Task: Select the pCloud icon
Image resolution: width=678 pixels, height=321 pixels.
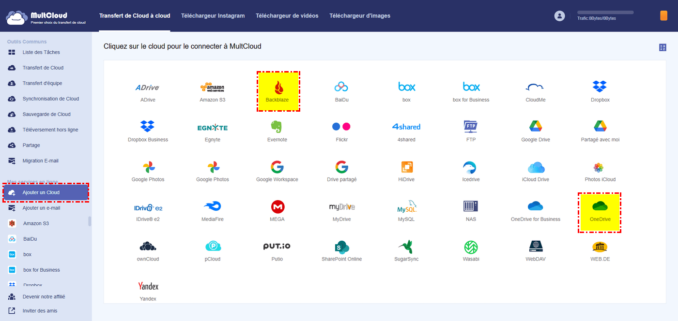Action: point(213,247)
